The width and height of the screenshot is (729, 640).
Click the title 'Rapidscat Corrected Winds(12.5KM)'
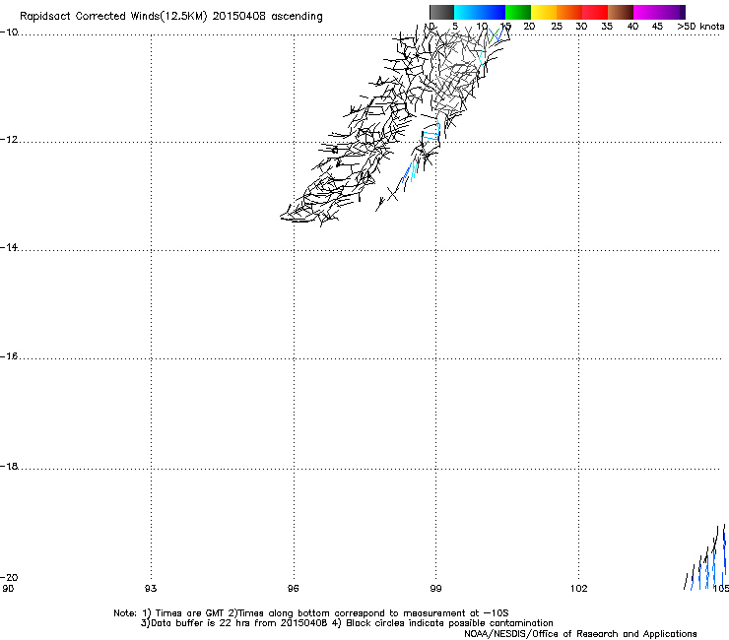(x=113, y=17)
